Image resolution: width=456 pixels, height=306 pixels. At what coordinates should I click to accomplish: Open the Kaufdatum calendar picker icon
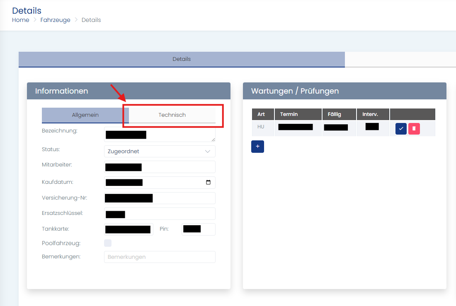point(208,183)
